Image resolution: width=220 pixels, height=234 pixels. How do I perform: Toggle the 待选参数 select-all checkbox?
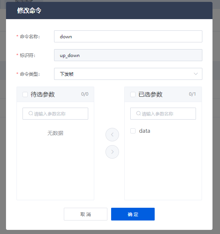pyautogui.click(x=25, y=94)
